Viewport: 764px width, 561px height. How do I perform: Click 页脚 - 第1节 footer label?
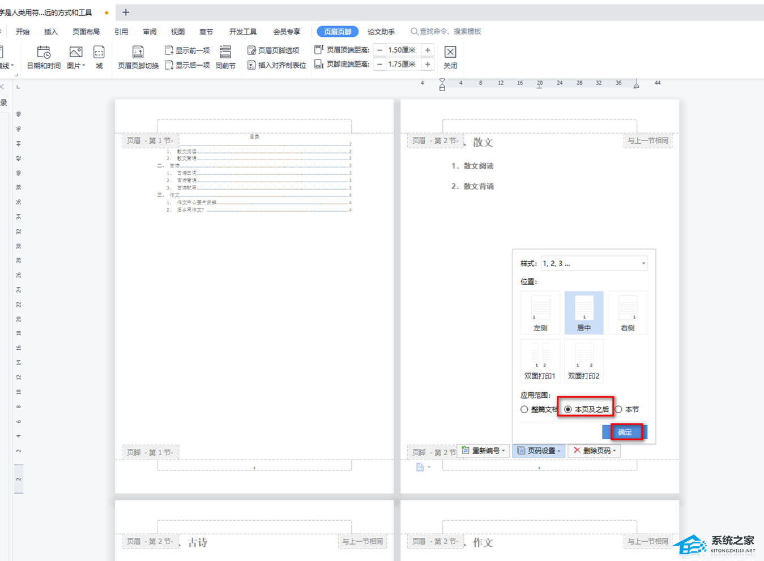click(150, 452)
